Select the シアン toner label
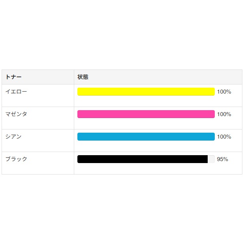244x244 pixels. (x=13, y=137)
